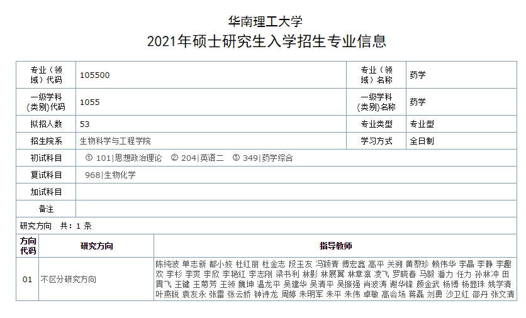The image size is (526, 318).
Task: Click advisor name 张文清
Action: [503, 295]
